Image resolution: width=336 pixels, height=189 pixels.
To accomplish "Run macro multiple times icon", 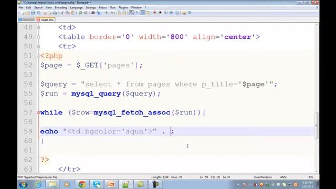I will click(x=171, y=13).
